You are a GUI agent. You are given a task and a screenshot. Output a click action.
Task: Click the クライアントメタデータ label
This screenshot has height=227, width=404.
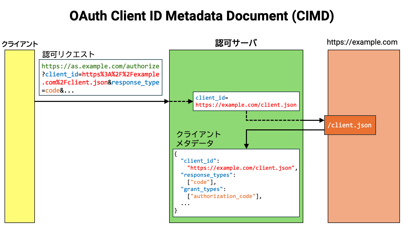(x=198, y=139)
